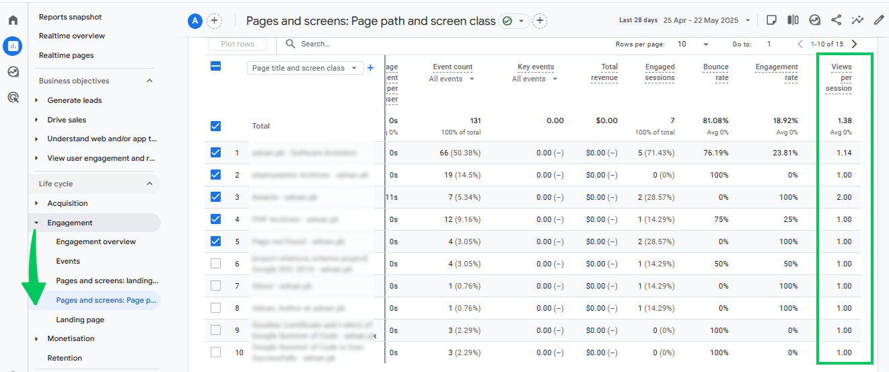The width and height of the screenshot is (889, 372).
Task: Expand Generate leads
Action: (x=36, y=100)
